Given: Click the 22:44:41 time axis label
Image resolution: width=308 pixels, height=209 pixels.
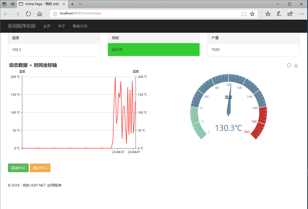Looking at the screenshot, I should (134, 152).
